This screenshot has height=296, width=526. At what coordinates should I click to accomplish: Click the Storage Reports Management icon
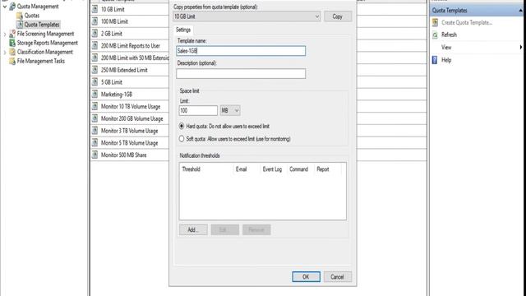12,43
